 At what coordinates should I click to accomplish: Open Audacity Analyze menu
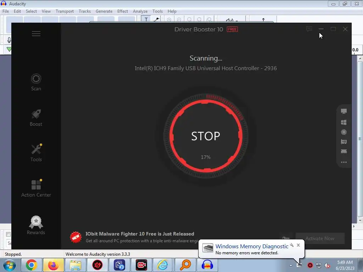(x=140, y=11)
